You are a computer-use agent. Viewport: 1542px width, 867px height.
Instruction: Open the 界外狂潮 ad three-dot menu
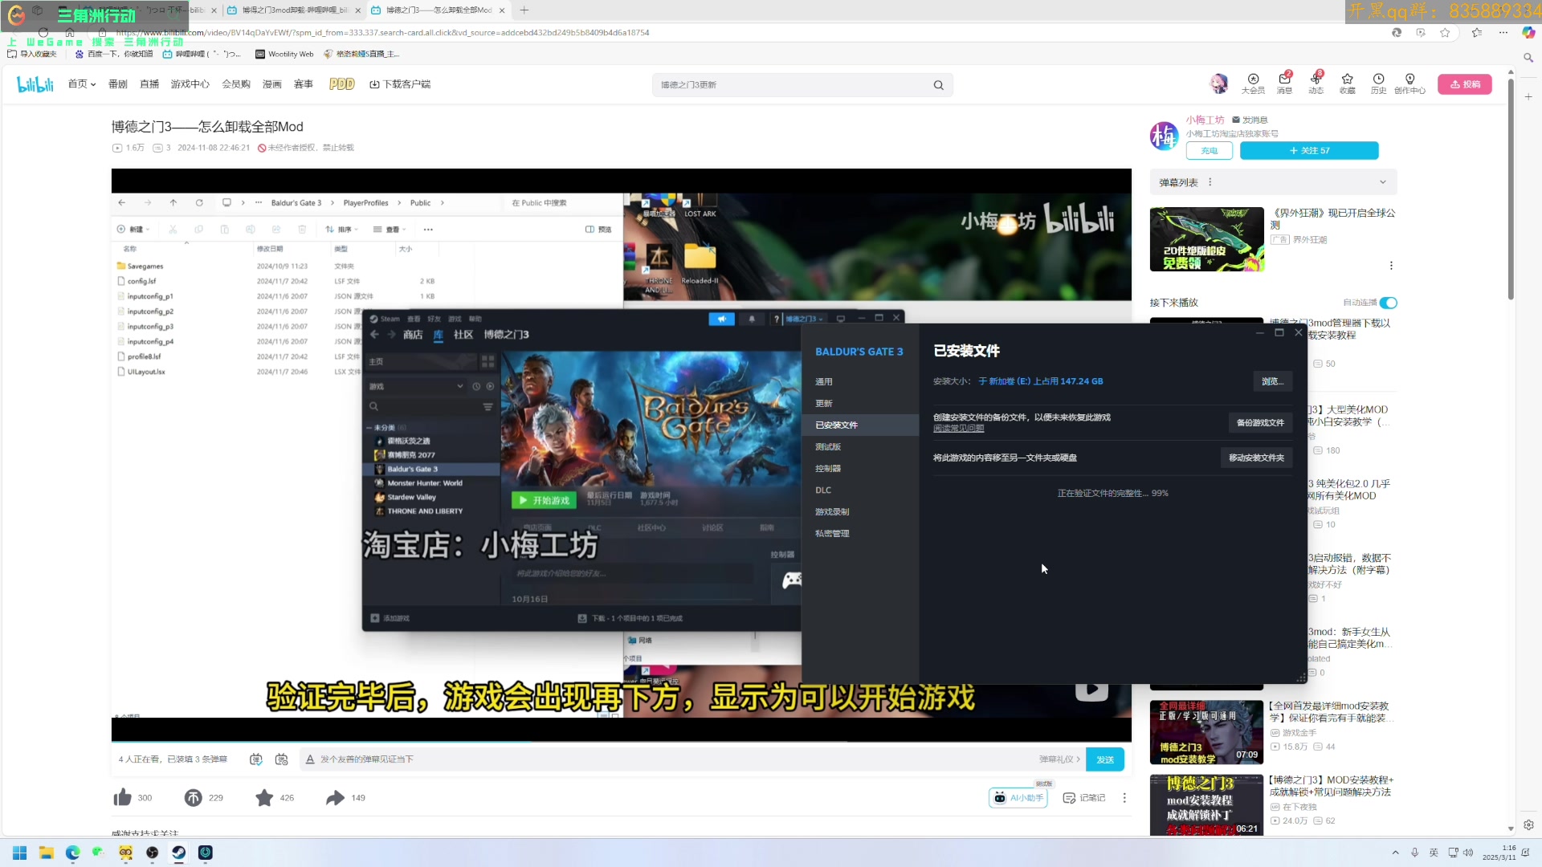pyautogui.click(x=1391, y=266)
